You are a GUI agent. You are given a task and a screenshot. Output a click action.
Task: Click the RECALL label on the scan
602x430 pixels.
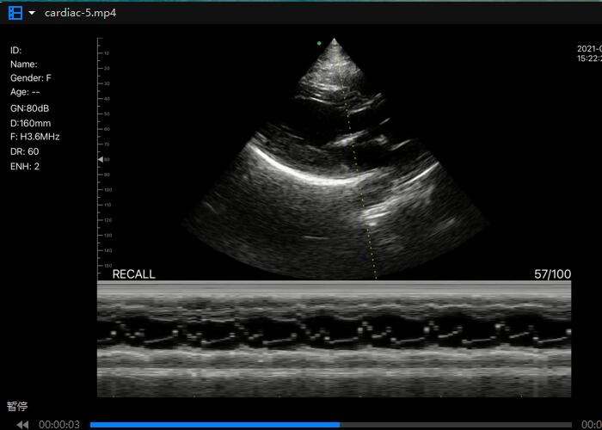point(133,274)
